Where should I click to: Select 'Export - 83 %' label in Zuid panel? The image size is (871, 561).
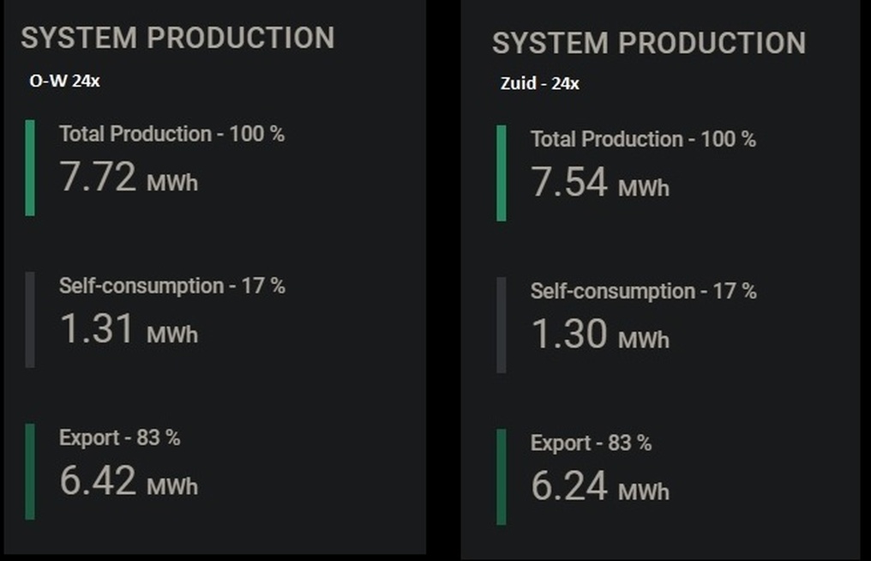[x=591, y=443]
